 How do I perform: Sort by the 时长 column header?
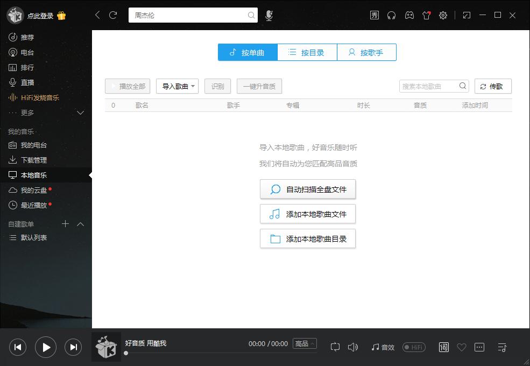click(363, 105)
